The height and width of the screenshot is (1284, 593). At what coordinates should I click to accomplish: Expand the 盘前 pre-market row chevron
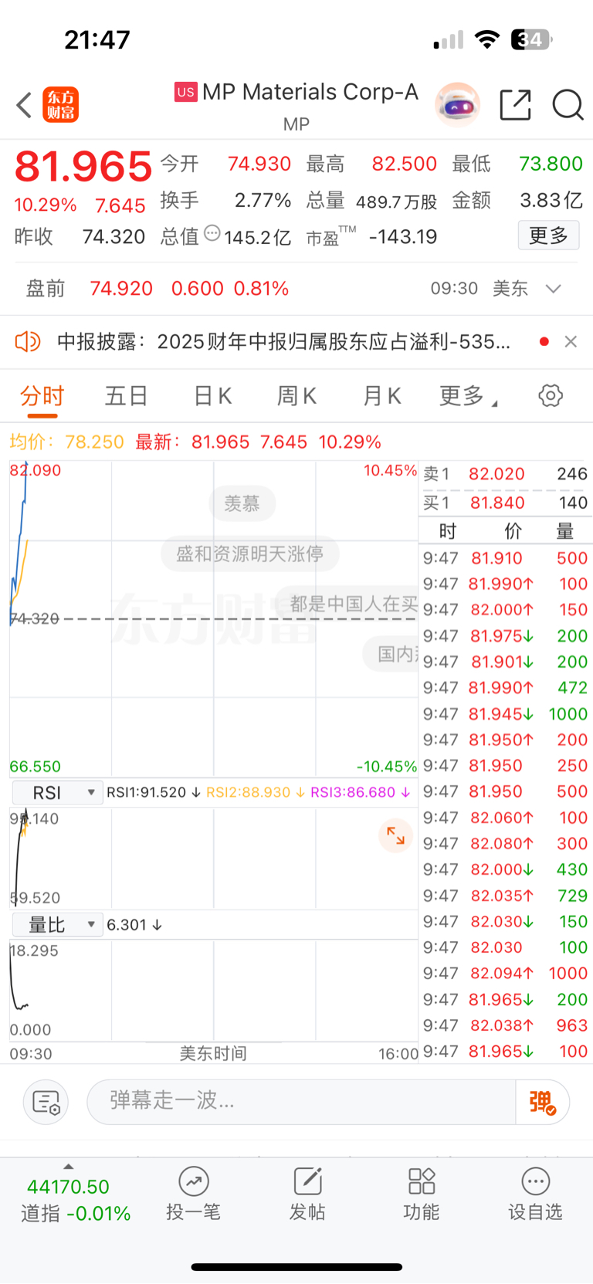coord(553,289)
